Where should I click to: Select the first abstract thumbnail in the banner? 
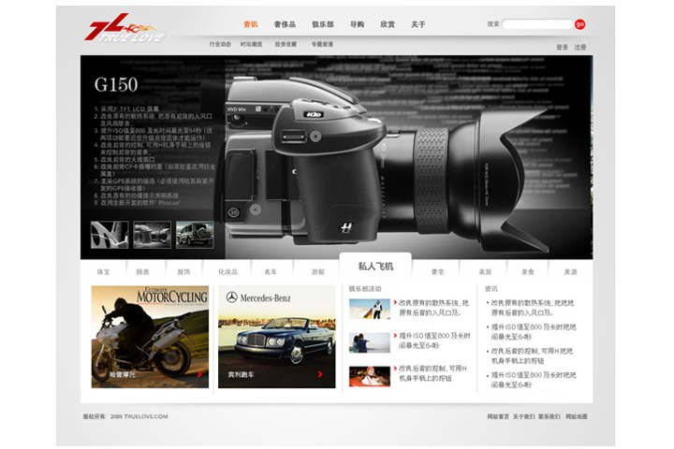point(110,234)
